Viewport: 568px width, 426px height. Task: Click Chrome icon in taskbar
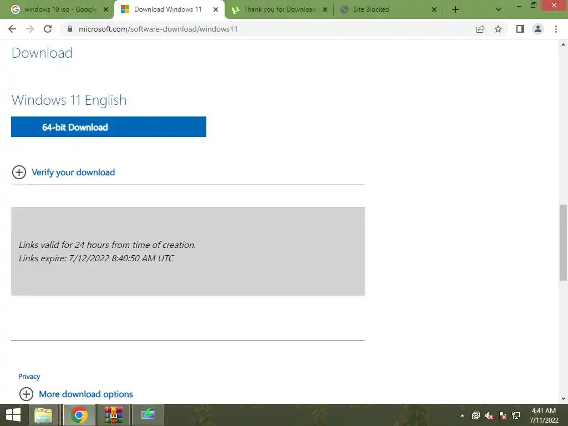pyautogui.click(x=79, y=415)
